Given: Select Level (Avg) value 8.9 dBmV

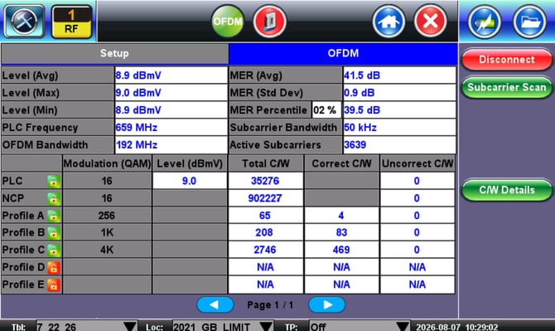Looking at the screenshot, I should tap(171, 75).
